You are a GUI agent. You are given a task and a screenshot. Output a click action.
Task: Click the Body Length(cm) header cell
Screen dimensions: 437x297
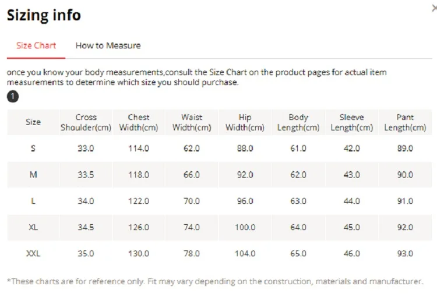(x=298, y=122)
